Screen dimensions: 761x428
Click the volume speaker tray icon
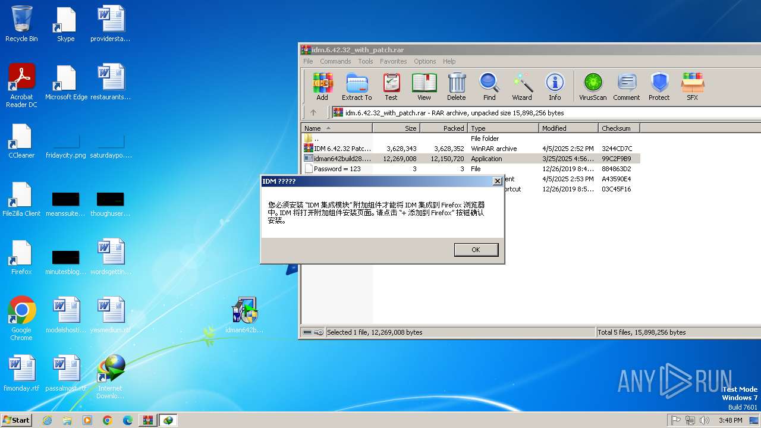[x=705, y=420]
